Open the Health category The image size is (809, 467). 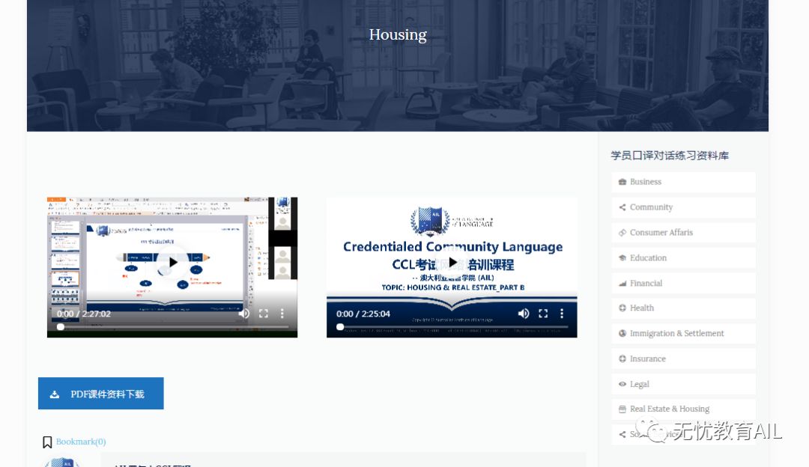click(683, 308)
